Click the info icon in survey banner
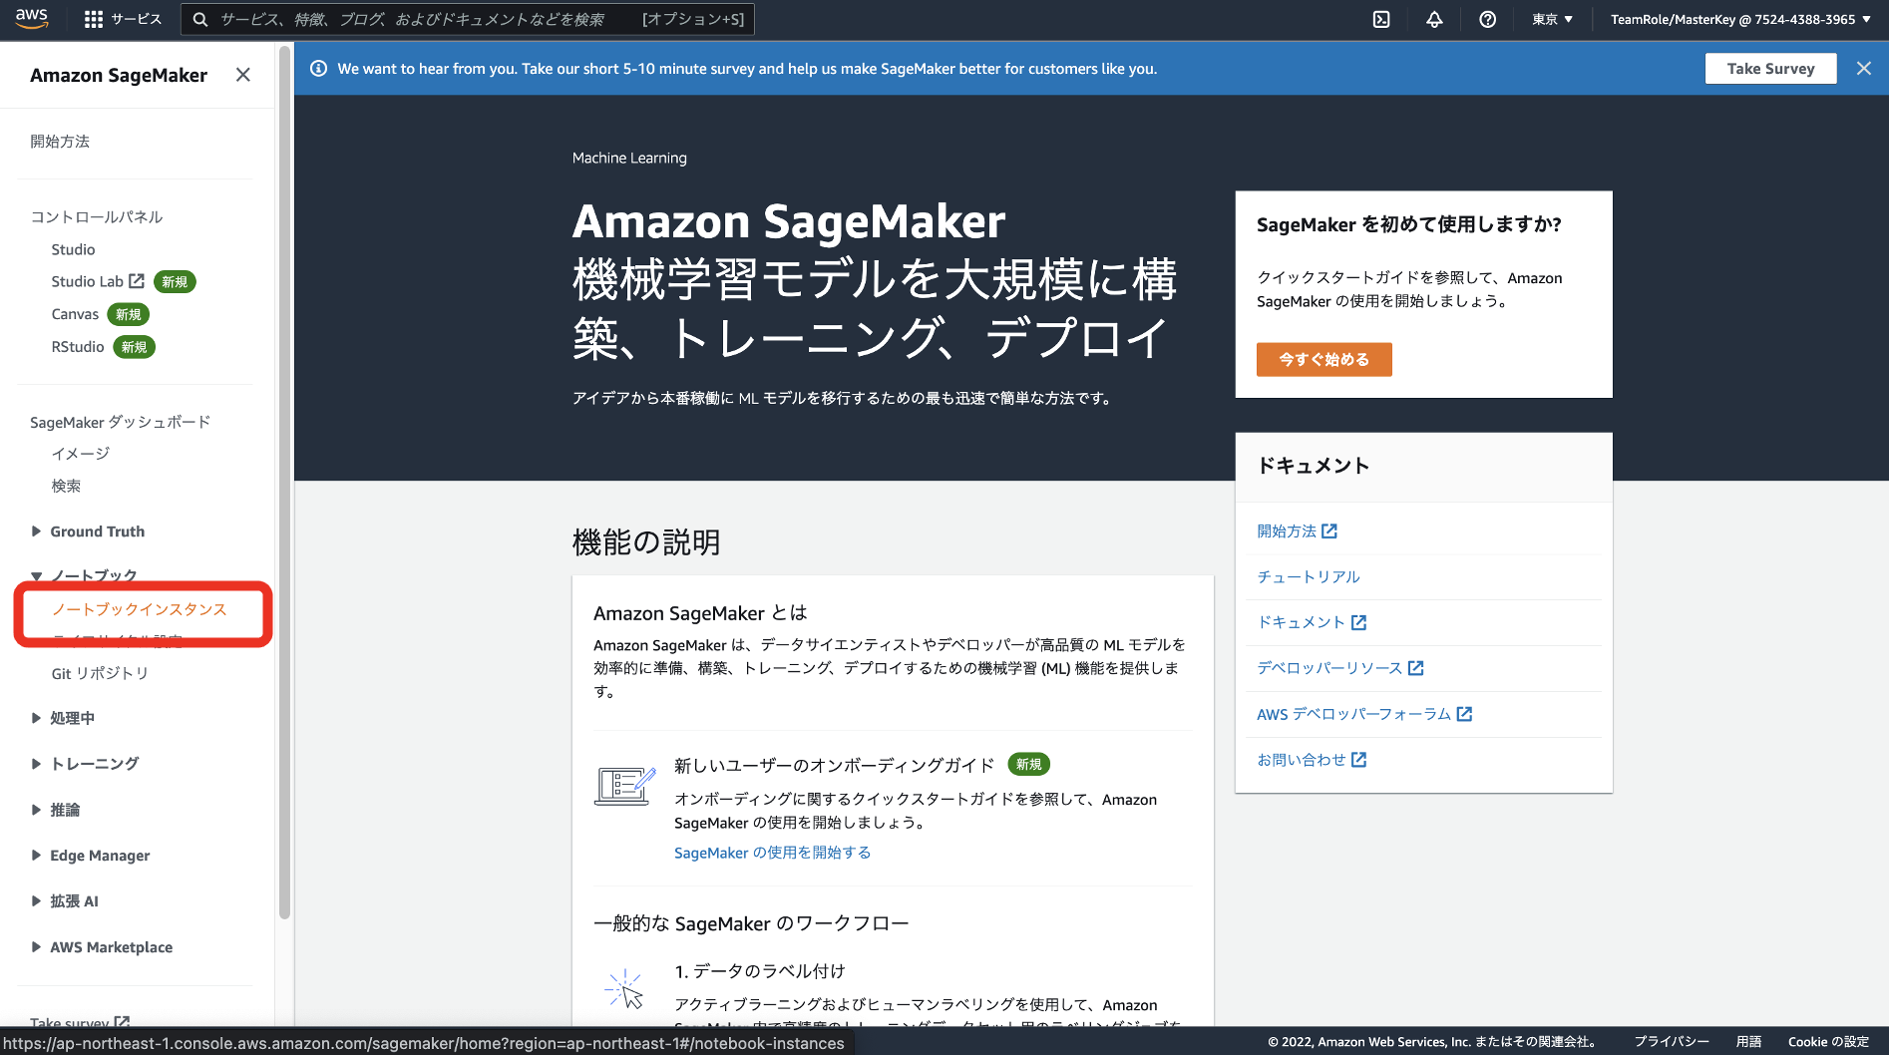Screen dimensions: 1889x1055 (318, 68)
